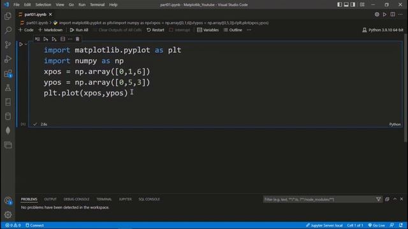Execute cells above via cell toolbar icon
This screenshot has width=408, height=229.
tap(46, 39)
